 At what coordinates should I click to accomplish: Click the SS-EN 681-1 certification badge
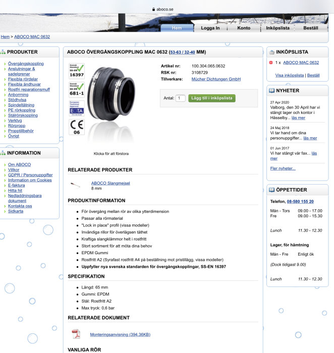[x=77, y=90]
